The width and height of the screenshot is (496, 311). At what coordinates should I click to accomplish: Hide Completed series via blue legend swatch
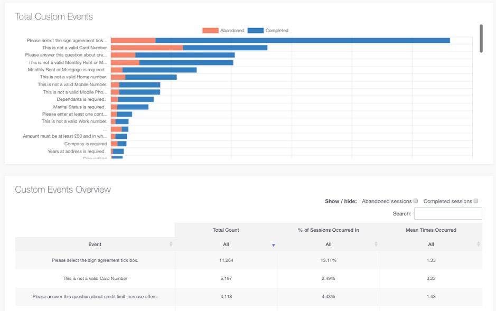coord(255,31)
